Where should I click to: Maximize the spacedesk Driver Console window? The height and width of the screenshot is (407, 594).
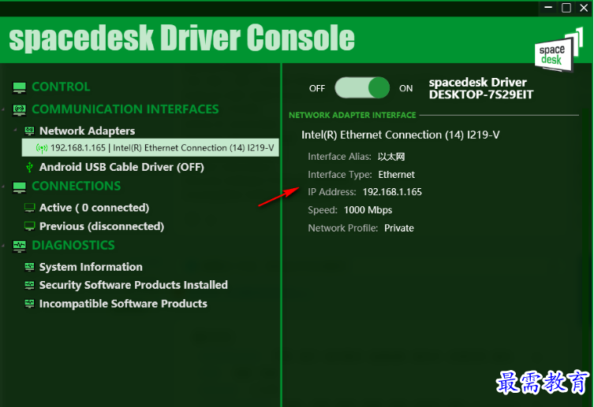tap(566, 8)
